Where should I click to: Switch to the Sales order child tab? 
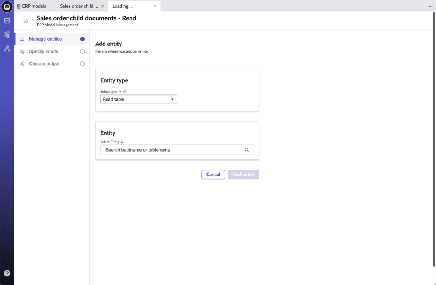point(79,6)
